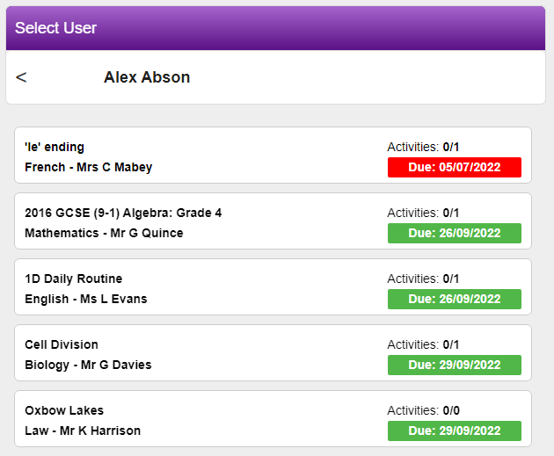Select the Alex Abson user name
Image resolution: width=554 pixels, height=456 pixels.
147,77
